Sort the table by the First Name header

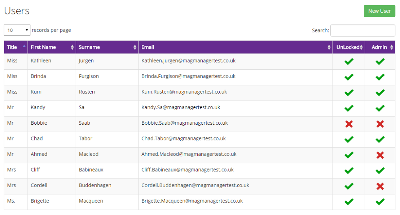pos(71,47)
